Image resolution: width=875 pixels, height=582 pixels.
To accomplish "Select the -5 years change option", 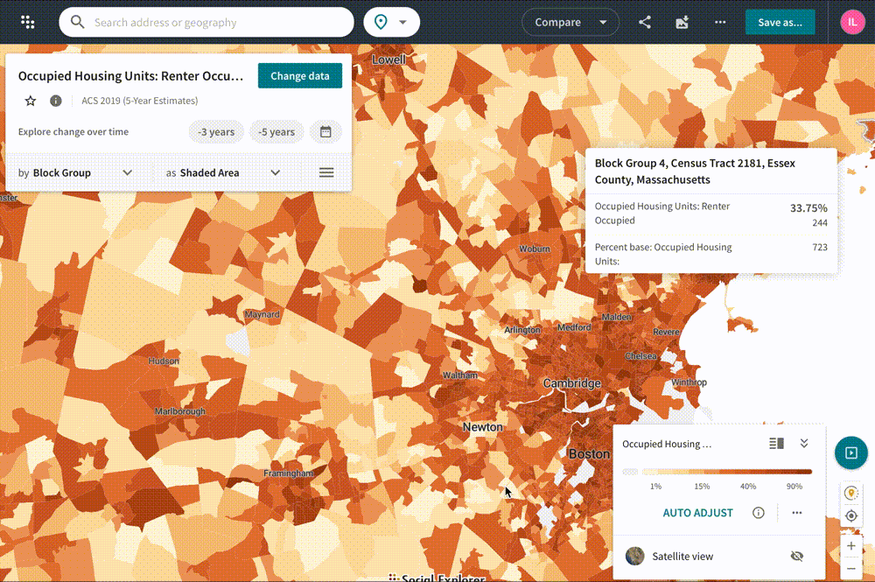I will (276, 131).
